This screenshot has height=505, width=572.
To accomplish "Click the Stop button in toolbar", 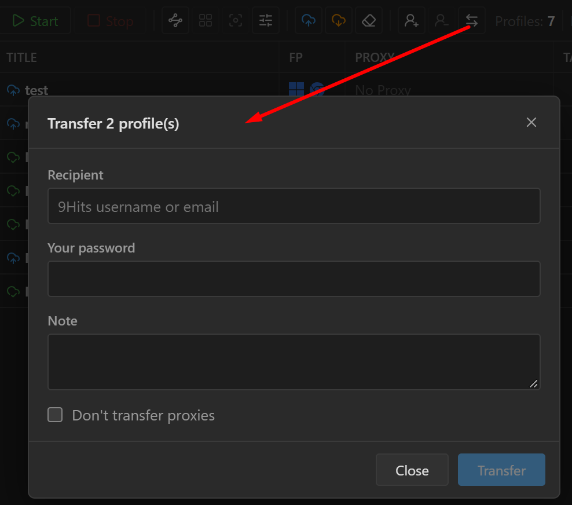I will (111, 21).
